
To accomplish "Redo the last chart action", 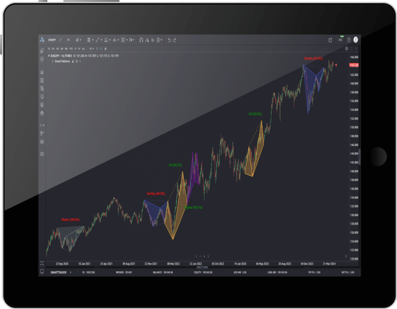I will (x=174, y=40).
